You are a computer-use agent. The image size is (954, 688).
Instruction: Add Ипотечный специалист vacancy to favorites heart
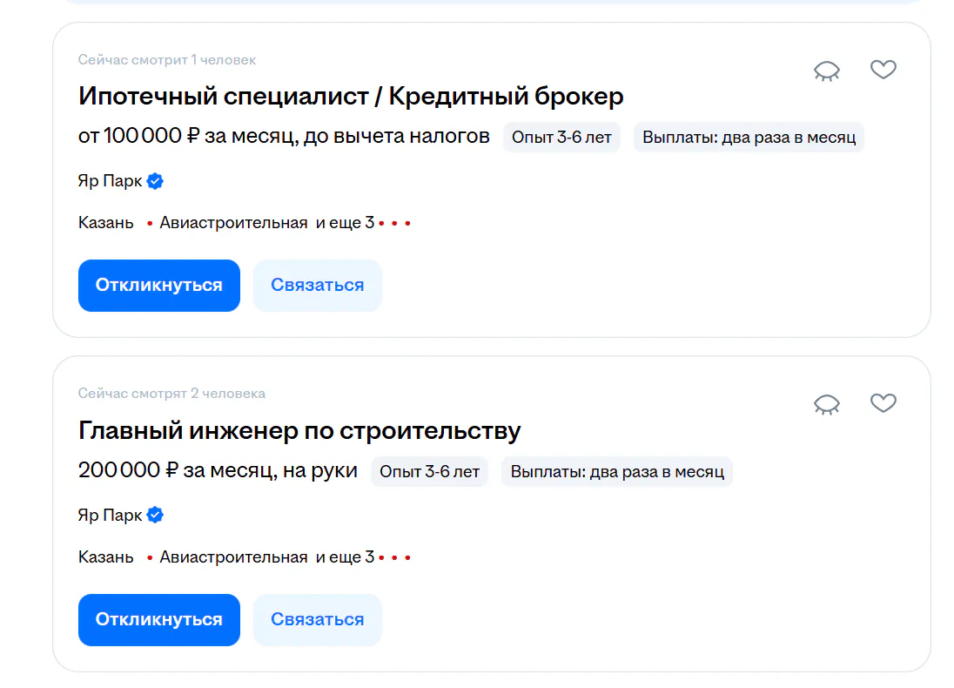point(883,70)
